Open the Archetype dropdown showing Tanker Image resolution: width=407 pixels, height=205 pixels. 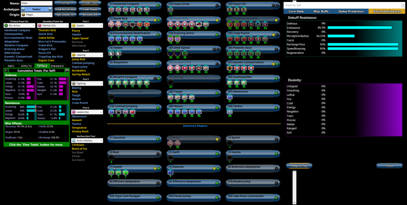click(37, 9)
